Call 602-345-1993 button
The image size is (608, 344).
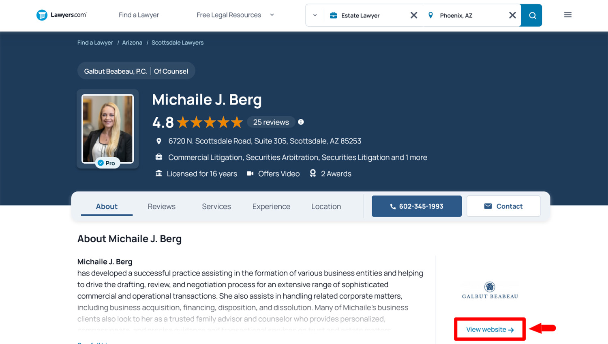pos(416,206)
